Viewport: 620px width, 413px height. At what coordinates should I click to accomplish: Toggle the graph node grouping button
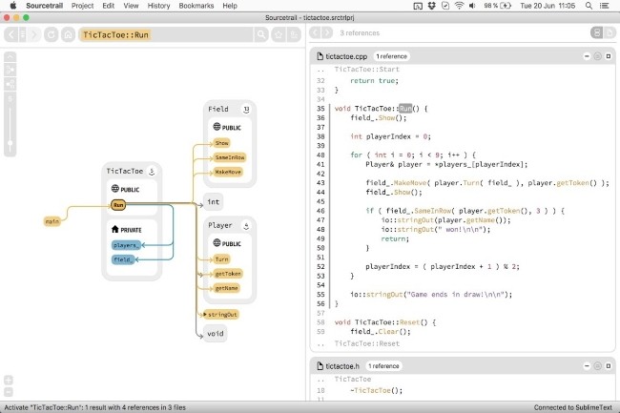pyautogui.click(x=10, y=84)
